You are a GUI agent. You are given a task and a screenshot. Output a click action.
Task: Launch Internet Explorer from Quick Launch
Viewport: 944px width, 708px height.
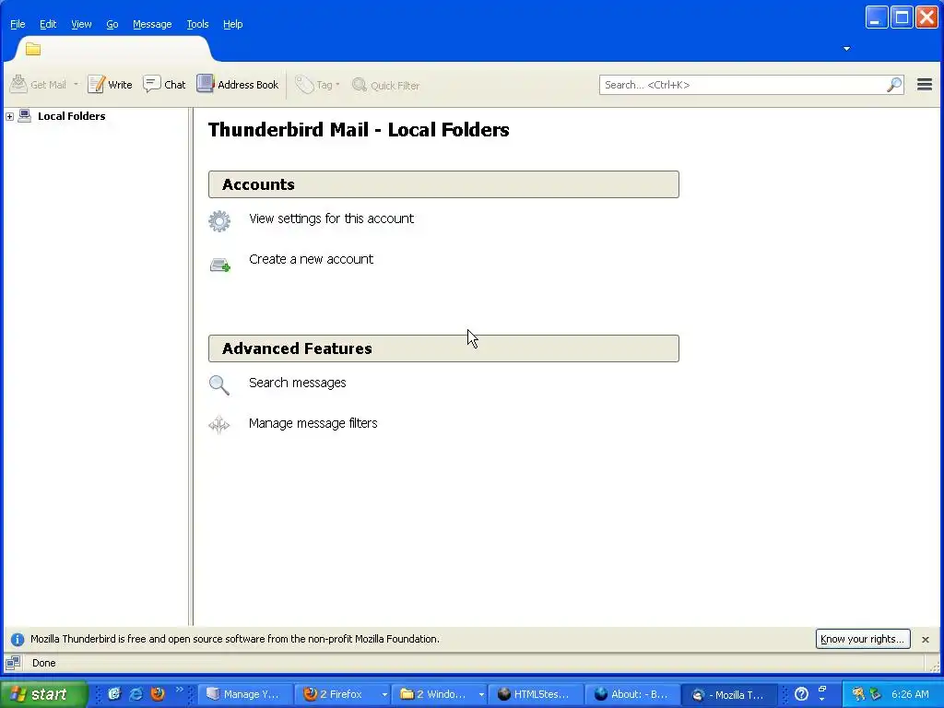pyautogui.click(x=136, y=694)
